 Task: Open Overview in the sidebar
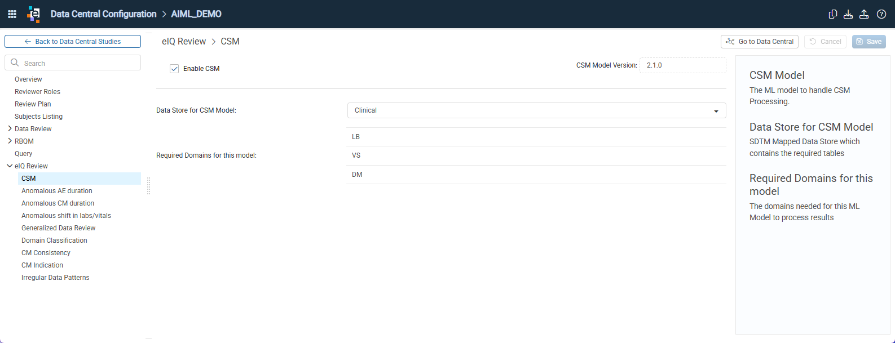pyautogui.click(x=28, y=79)
